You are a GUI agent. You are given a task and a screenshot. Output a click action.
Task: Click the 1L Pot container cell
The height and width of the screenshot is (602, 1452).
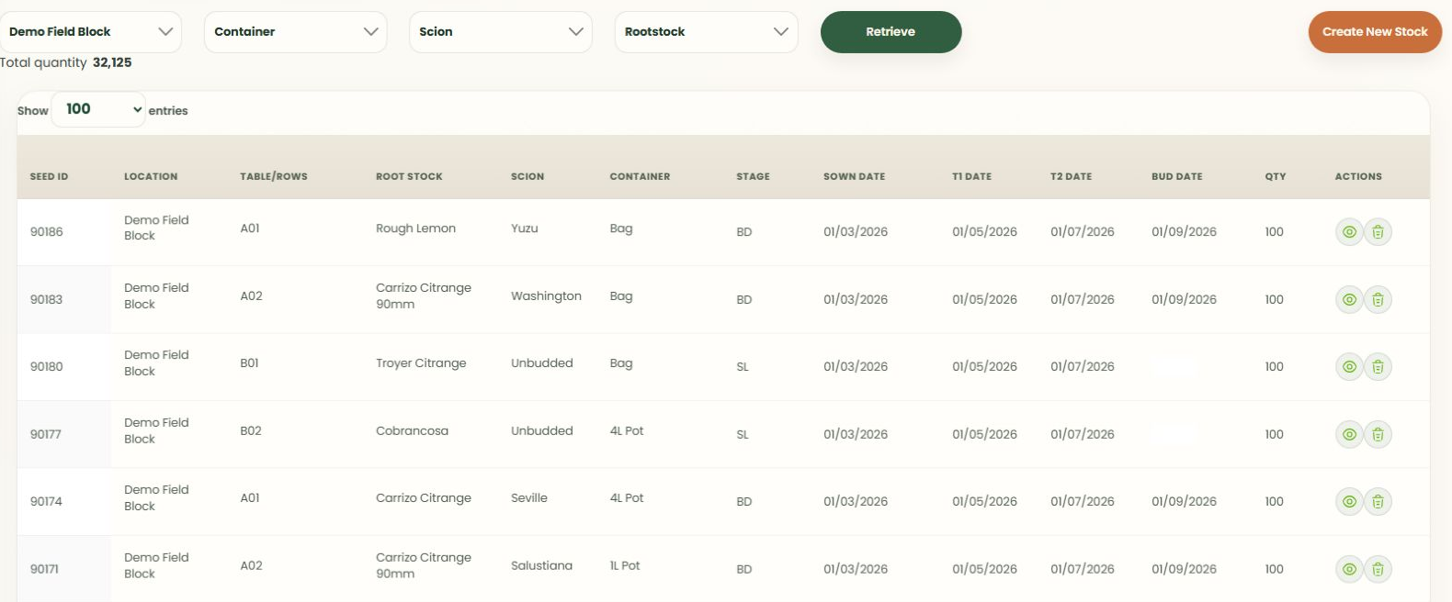coord(625,566)
